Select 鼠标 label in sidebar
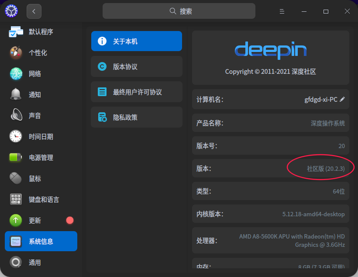The image size is (358, 277). tap(34, 179)
